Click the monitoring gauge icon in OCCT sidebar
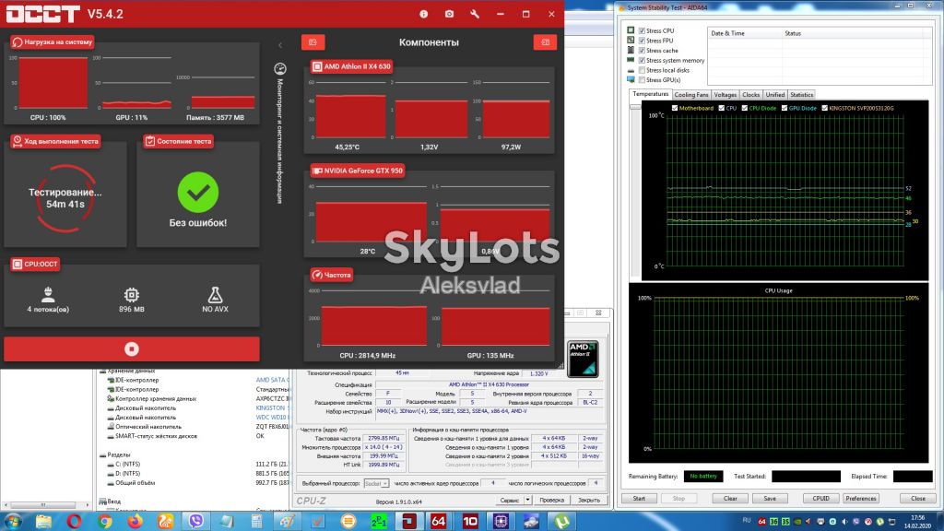Image resolution: width=944 pixels, height=531 pixels. click(x=280, y=68)
